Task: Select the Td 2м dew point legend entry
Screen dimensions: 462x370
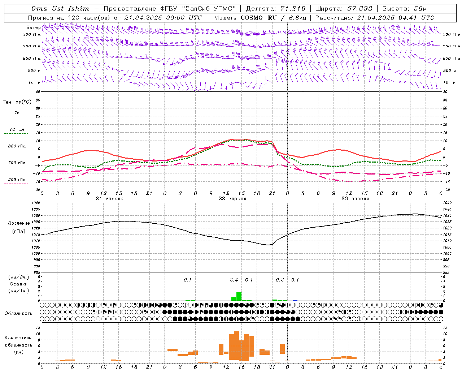Action: (17, 129)
